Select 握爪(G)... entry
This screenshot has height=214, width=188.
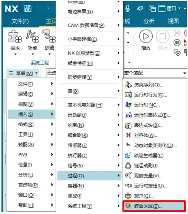pyautogui.click(x=154, y=196)
